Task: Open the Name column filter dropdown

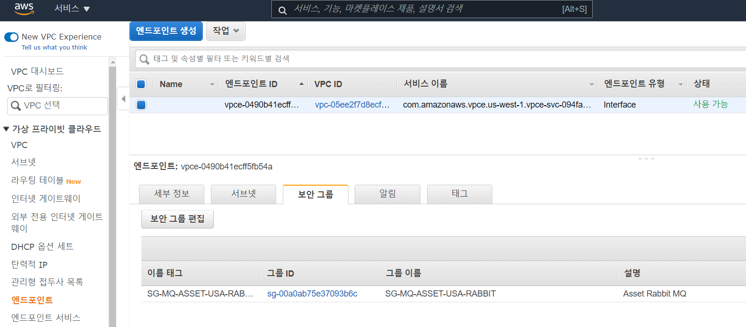Action: click(212, 84)
